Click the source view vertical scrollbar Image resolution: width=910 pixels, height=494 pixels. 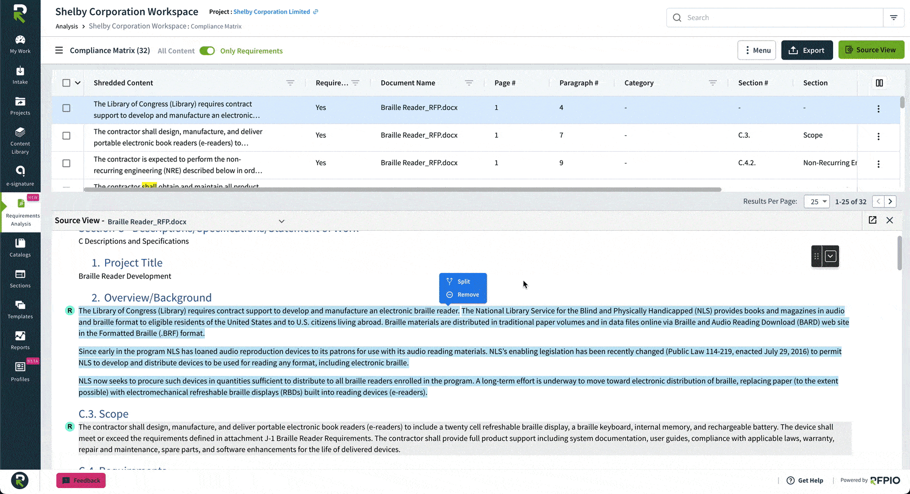(x=900, y=253)
